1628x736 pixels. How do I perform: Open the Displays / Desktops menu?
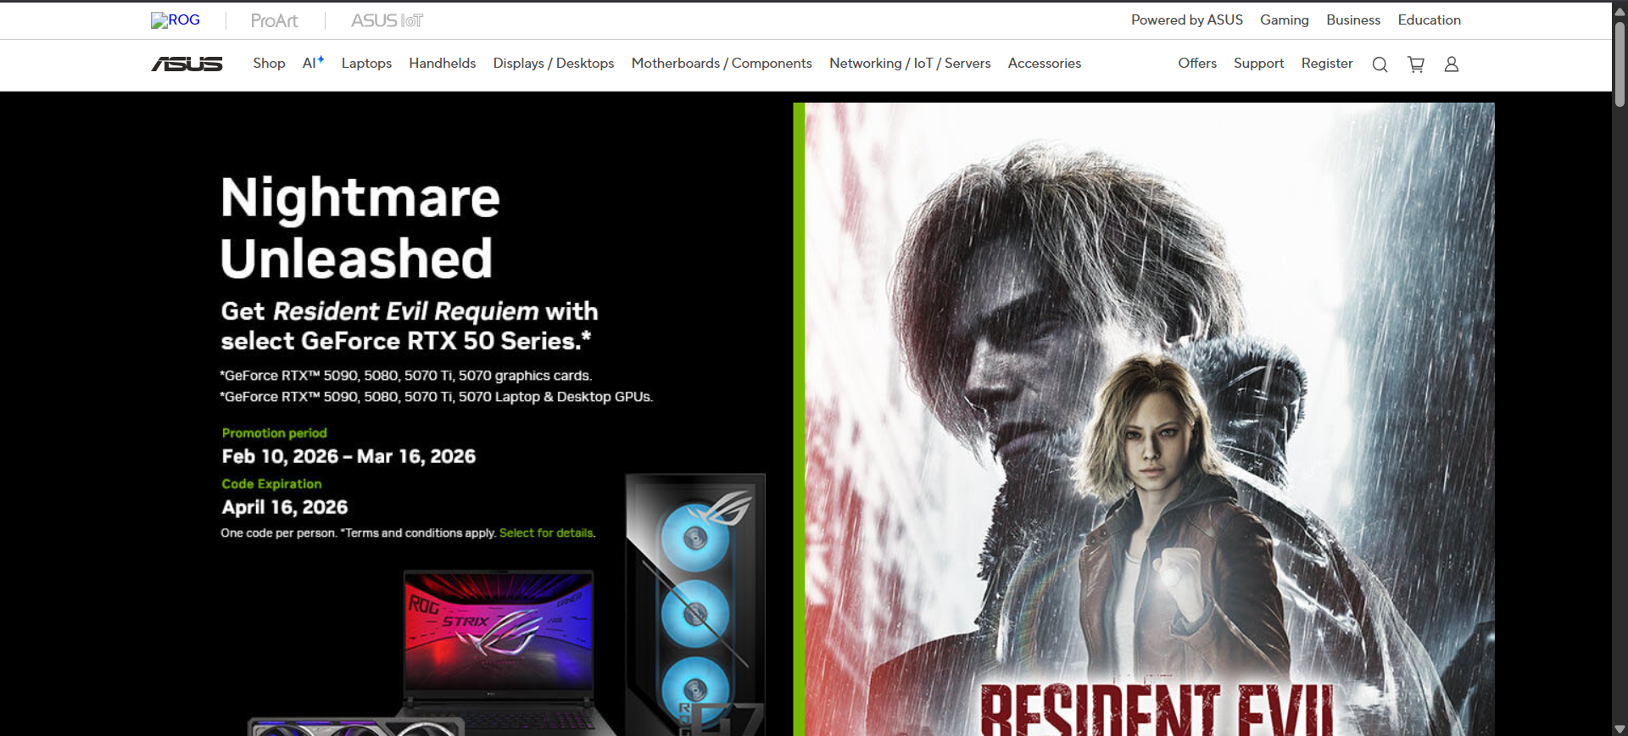click(554, 64)
